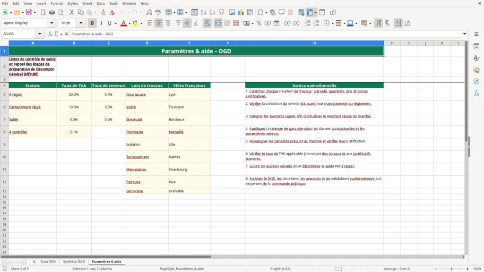Image resolution: width=484 pixels, height=272 pixels.
Task: Open the font size dropdown
Action: click(81, 23)
